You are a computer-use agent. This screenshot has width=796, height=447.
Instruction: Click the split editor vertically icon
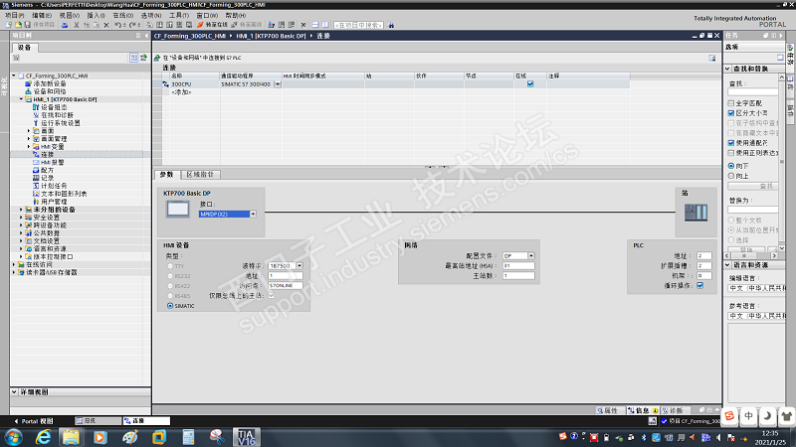[x=325, y=24]
